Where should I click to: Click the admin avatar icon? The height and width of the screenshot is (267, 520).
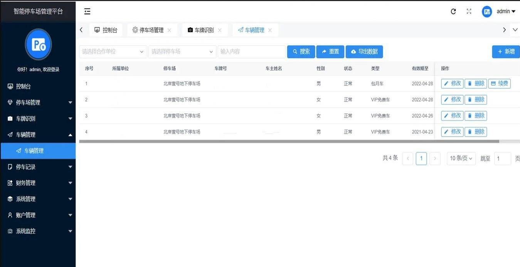487,12
